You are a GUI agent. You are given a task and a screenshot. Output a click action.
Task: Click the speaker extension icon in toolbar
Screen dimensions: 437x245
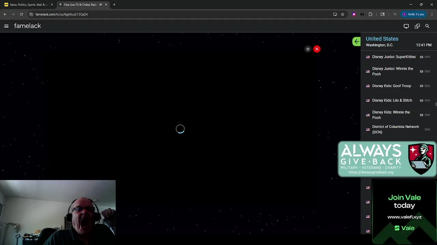tap(362, 14)
